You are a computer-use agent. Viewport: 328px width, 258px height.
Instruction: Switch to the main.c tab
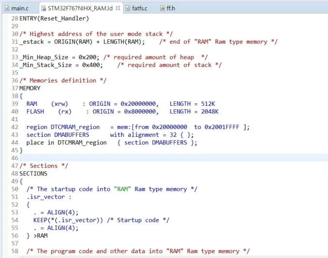[17, 8]
